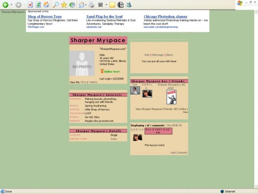Screen dimensions: 258x194
Task: Click the vertical scrollbar up arrow
Action: click(x=256, y=12)
